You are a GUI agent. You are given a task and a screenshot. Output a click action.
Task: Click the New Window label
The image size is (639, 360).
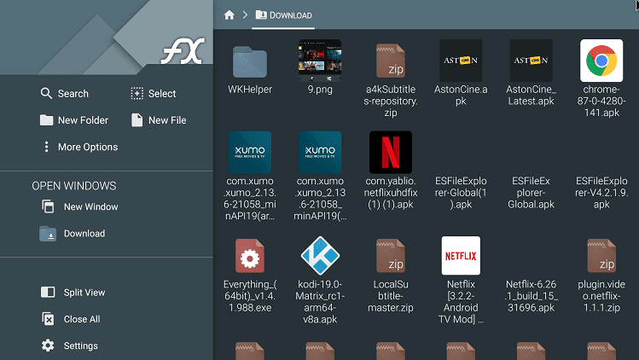[x=91, y=206]
